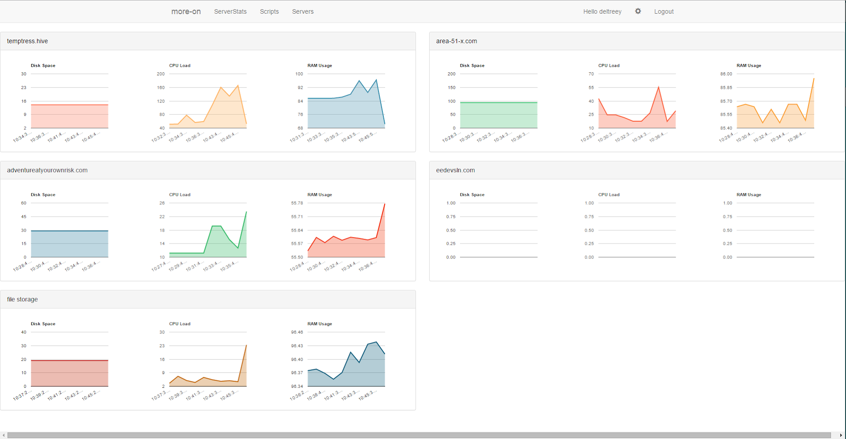The image size is (846, 439).
Task: Click the horizontal scrollbar right arrow
Action: (841, 435)
